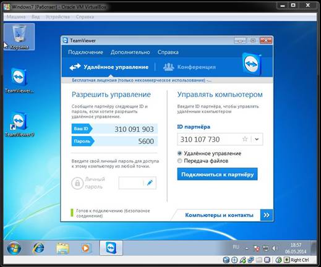The image size is (321, 267).
Task: Click the Подключиться к партнёру button
Action: coord(217,174)
